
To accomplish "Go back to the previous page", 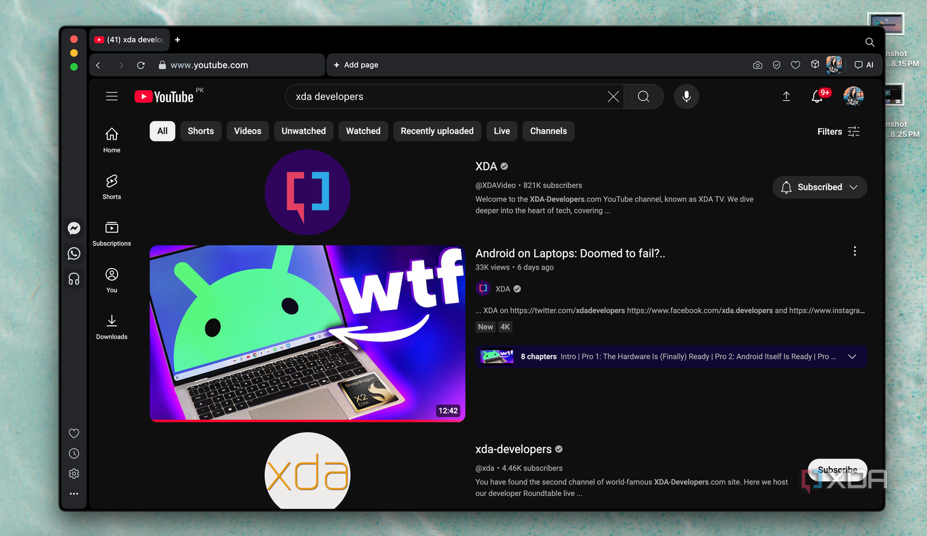I will (x=98, y=65).
